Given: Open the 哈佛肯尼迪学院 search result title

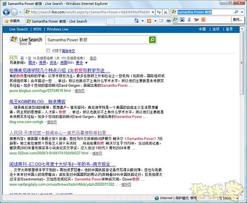Looking at the screenshot, I should [60, 71].
